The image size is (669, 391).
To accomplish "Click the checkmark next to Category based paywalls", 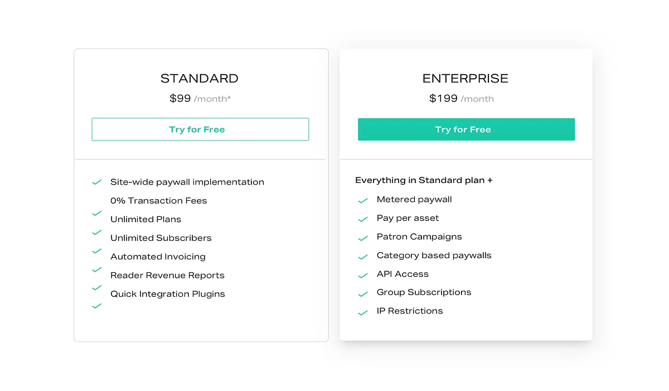I will 363,257.
